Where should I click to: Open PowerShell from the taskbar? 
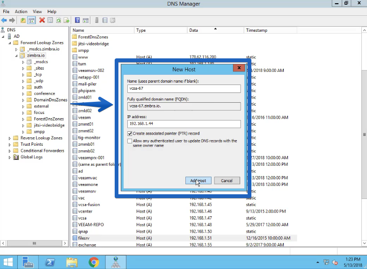click(x=50, y=262)
